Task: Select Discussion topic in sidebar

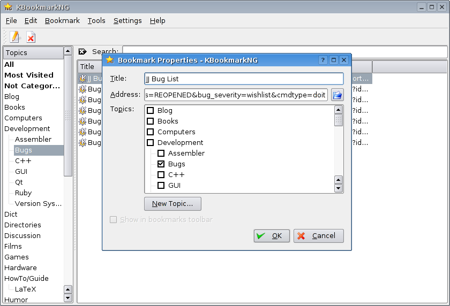Action: click(22, 235)
